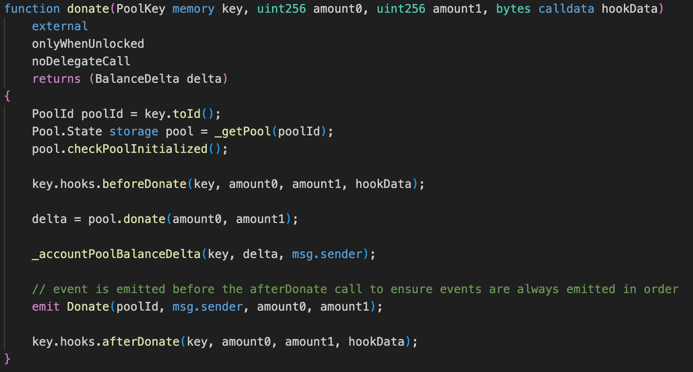Image resolution: width=693 pixels, height=372 pixels.
Task: Click the function name 'donate' in the signature
Action: (x=87, y=9)
